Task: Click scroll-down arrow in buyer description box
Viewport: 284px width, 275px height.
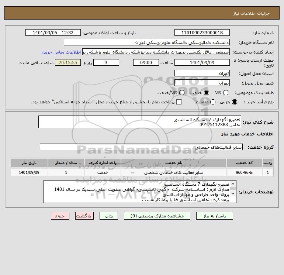Action: 233,193
